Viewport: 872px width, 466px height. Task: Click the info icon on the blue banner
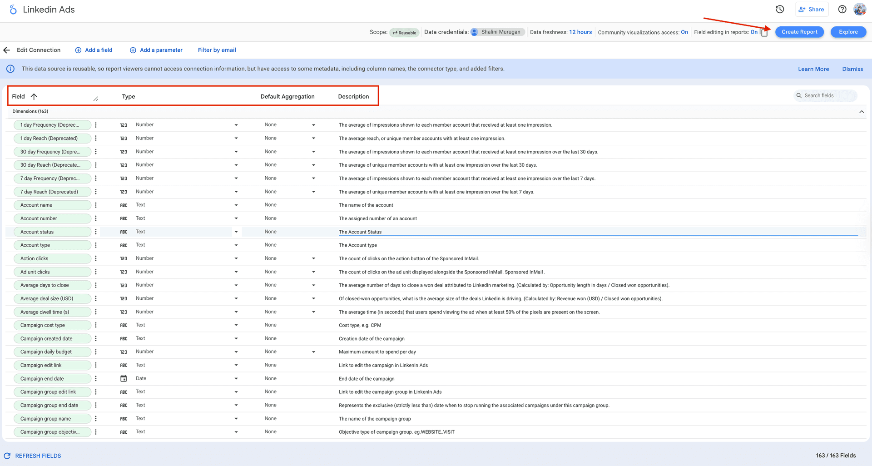coord(10,69)
